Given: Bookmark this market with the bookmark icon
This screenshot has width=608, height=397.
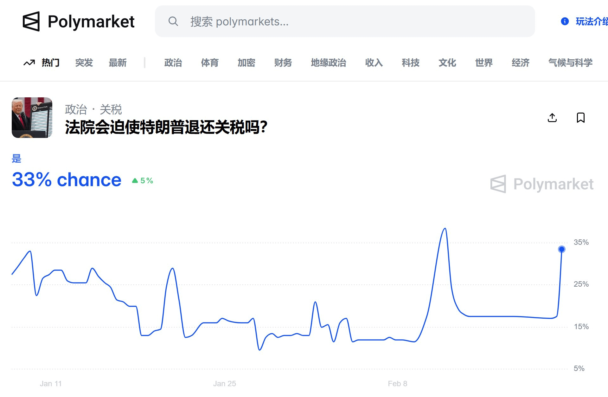Looking at the screenshot, I should [581, 118].
